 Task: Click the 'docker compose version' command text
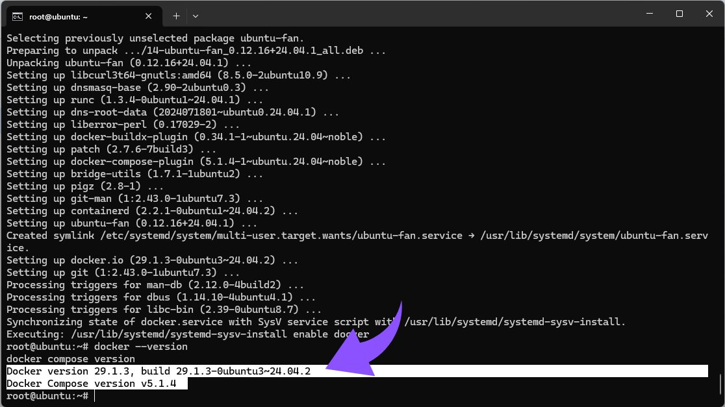click(x=71, y=359)
